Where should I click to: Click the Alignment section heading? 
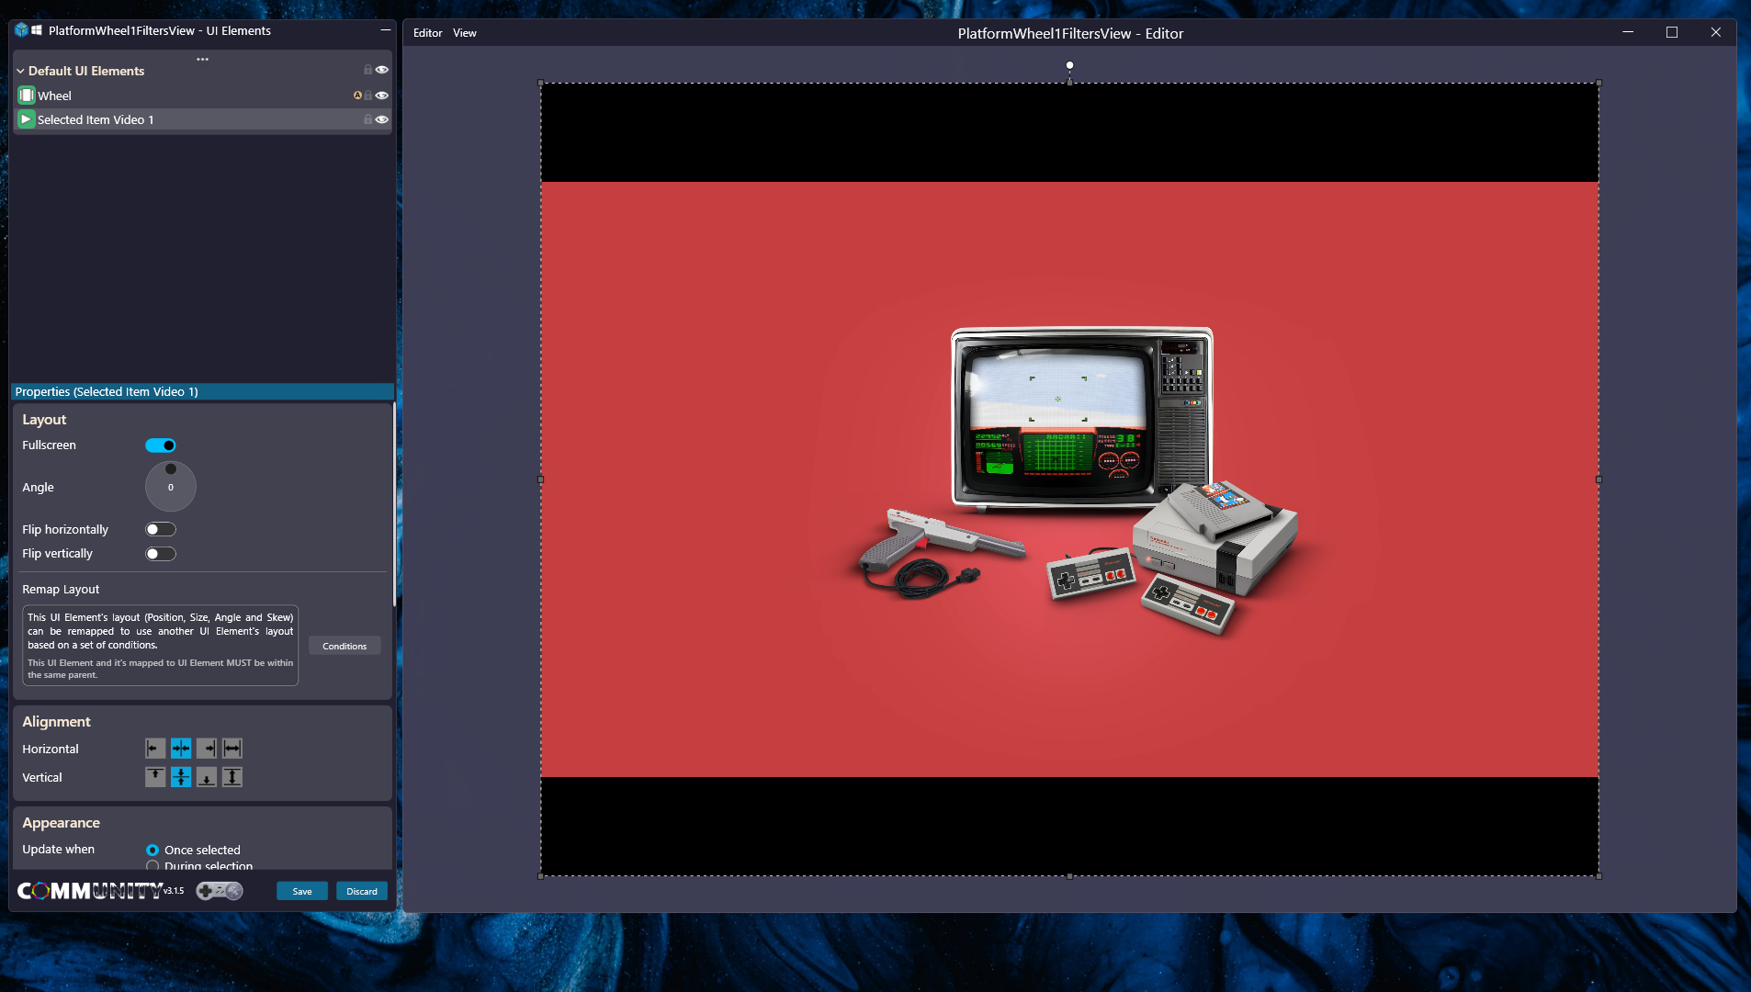tap(56, 722)
